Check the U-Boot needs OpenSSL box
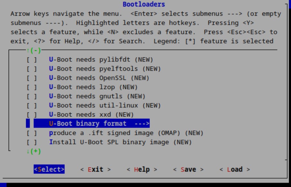This screenshot has height=187, width=291. coord(32,78)
